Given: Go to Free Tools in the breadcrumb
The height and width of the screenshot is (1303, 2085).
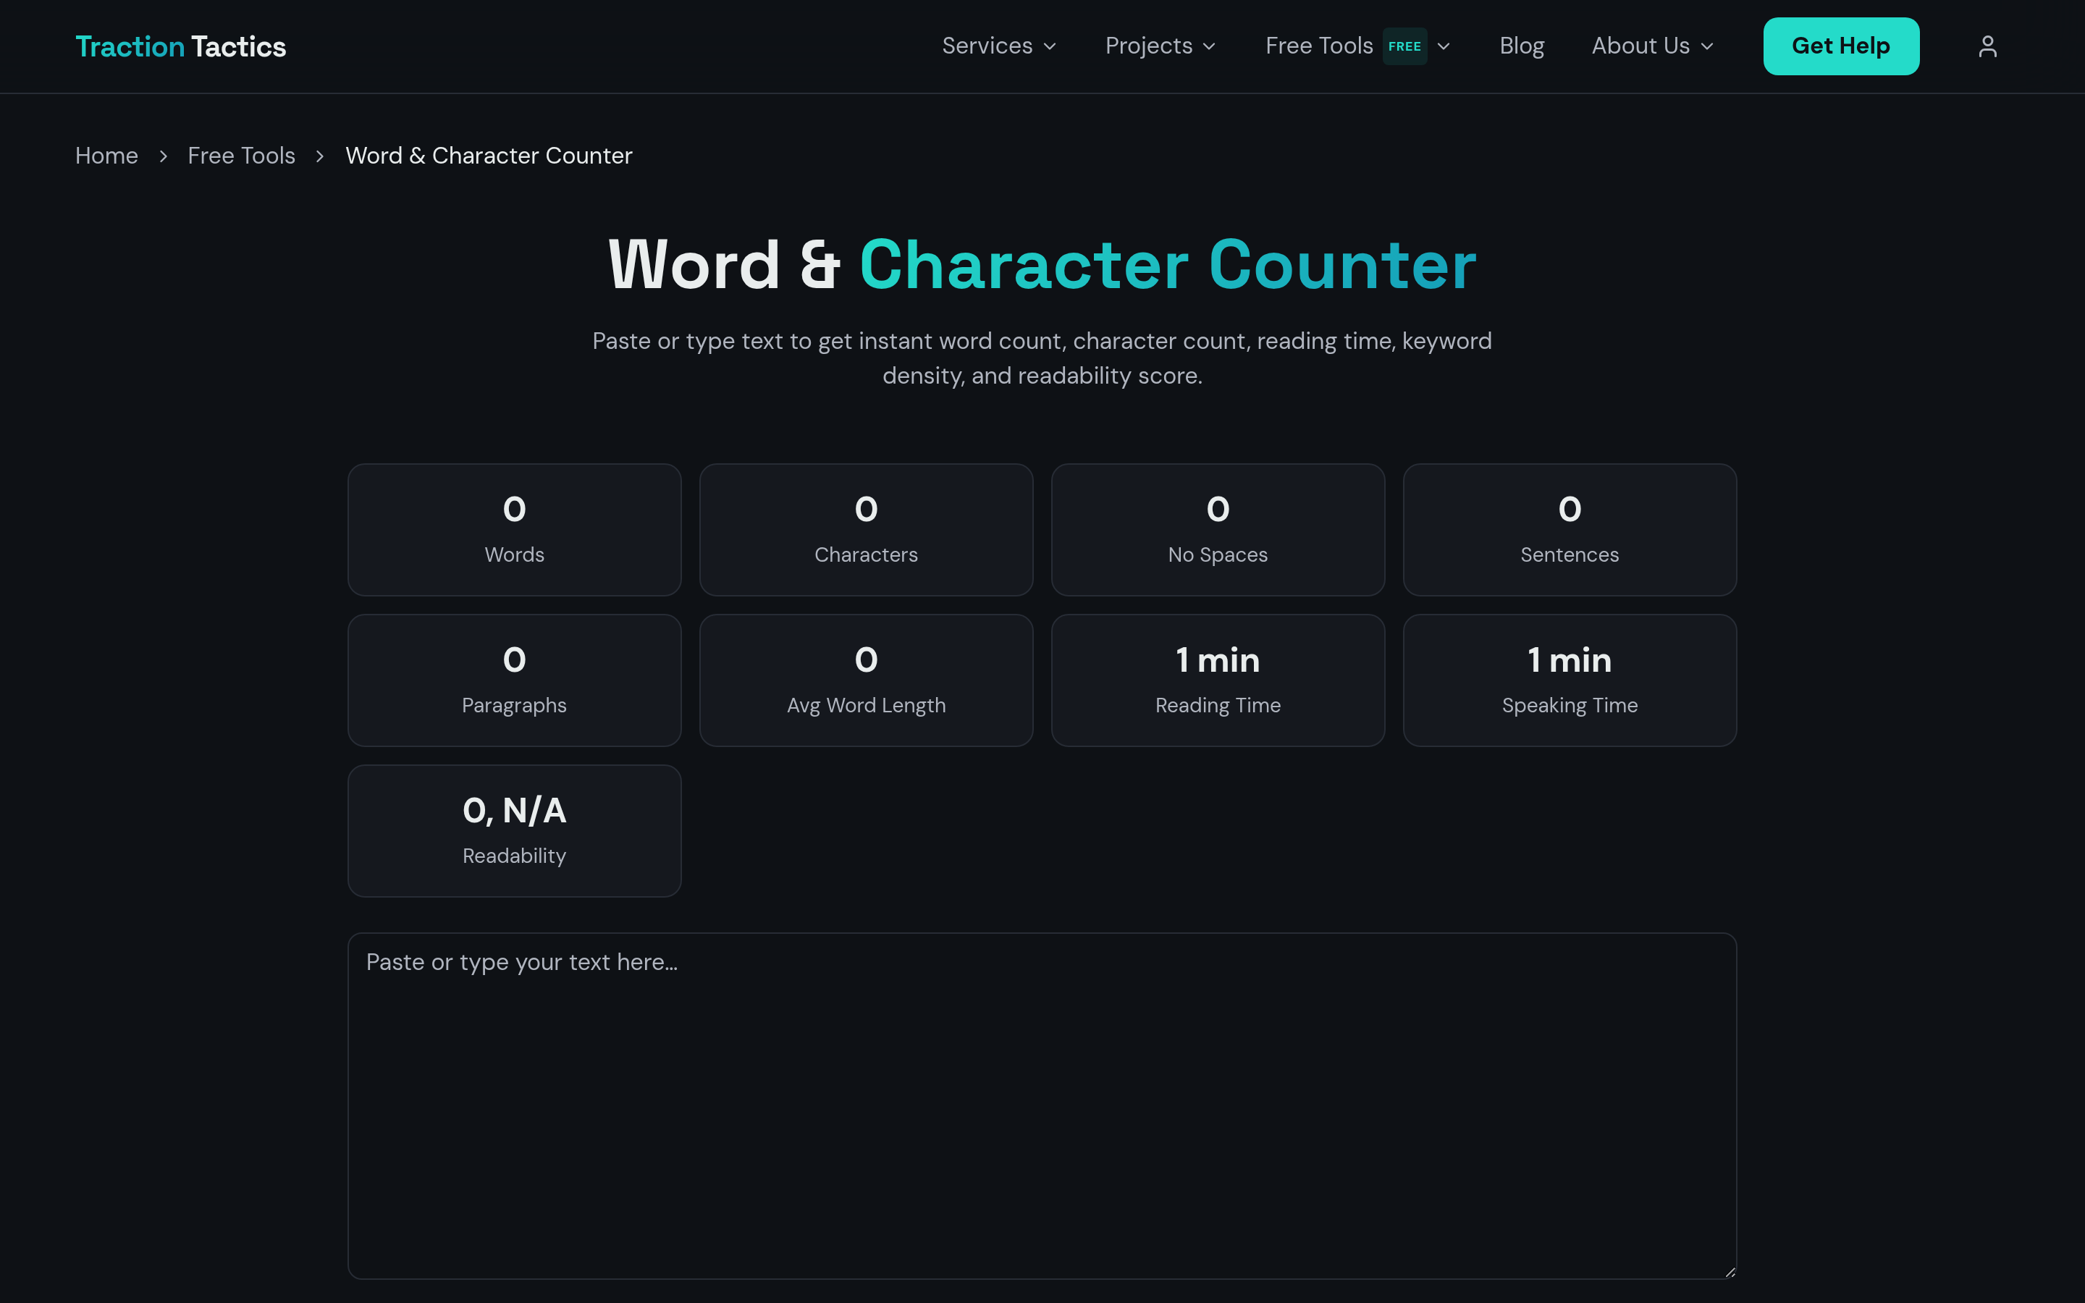Looking at the screenshot, I should (x=241, y=156).
